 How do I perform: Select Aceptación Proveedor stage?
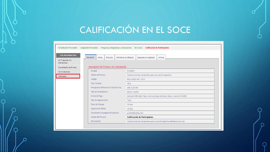pos(89,48)
